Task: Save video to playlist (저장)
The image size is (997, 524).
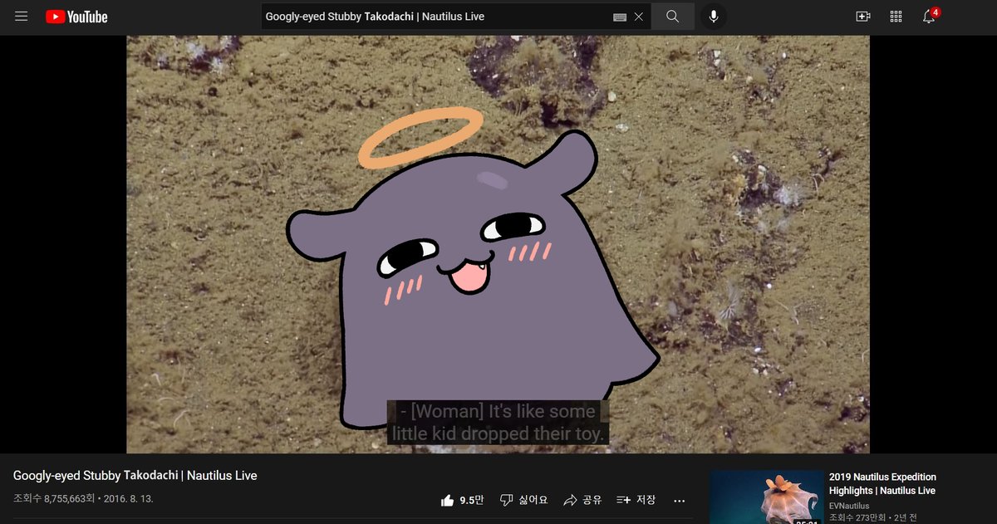Action: coord(636,500)
